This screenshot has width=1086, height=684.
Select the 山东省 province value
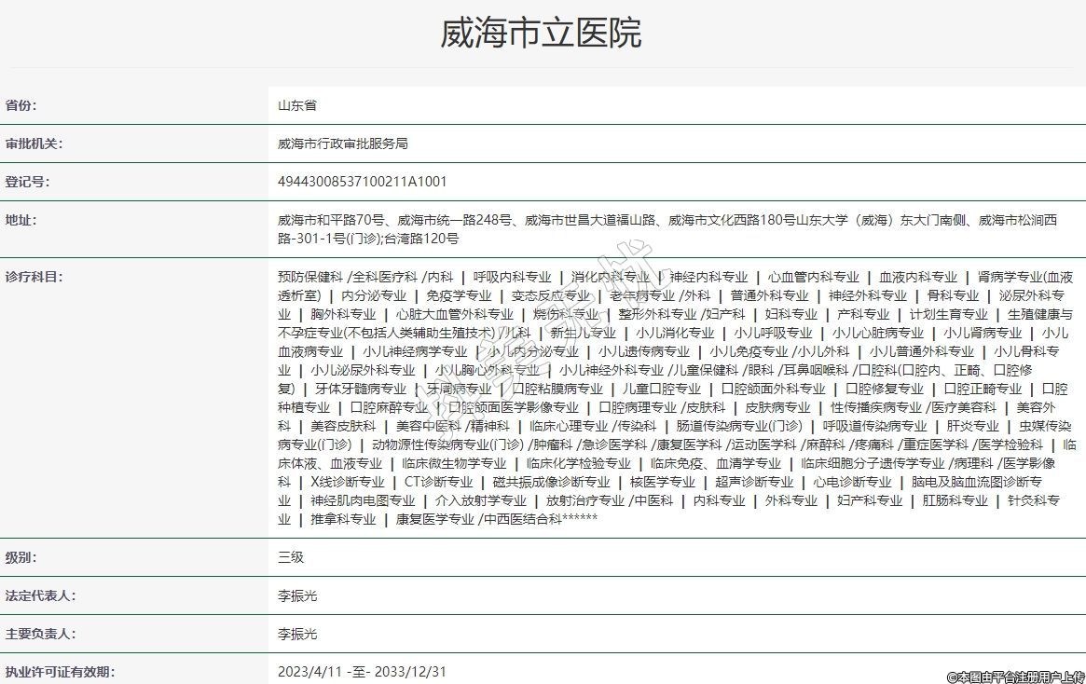point(297,106)
